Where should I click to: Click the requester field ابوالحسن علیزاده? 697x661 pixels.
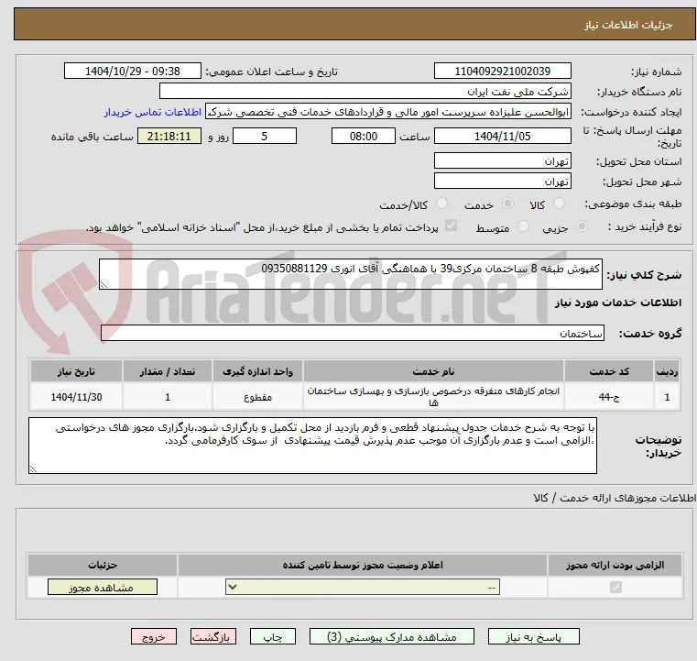click(388, 112)
